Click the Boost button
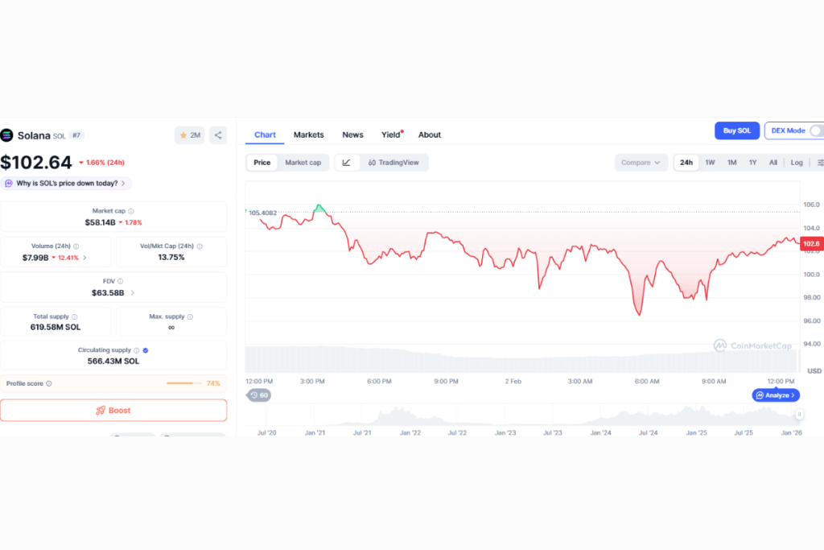 point(113,410)
